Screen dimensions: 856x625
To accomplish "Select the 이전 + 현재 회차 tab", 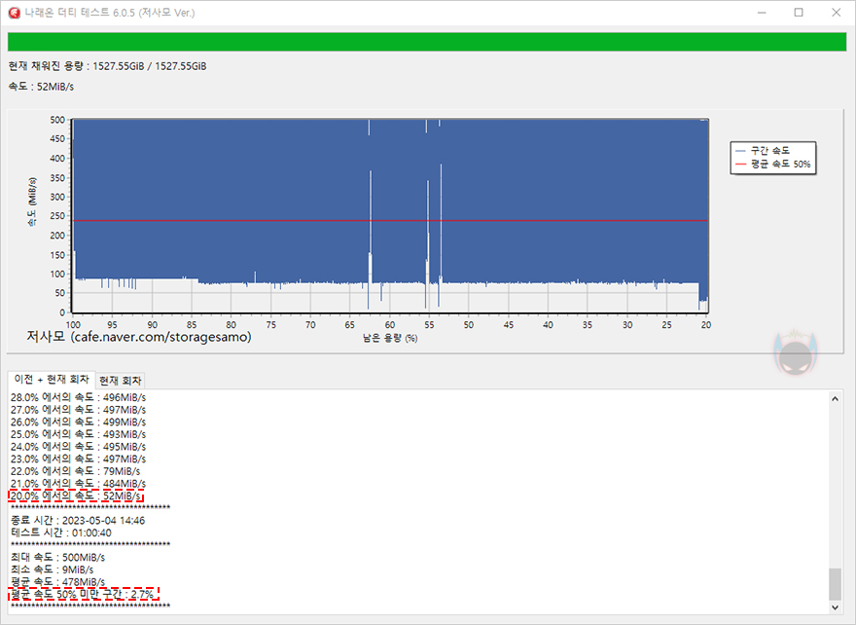I will [52, 379].
